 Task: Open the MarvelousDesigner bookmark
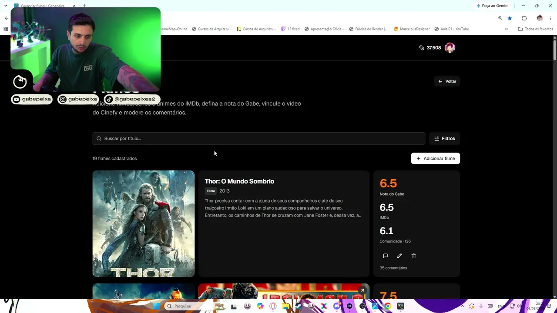tap(412, 29)
